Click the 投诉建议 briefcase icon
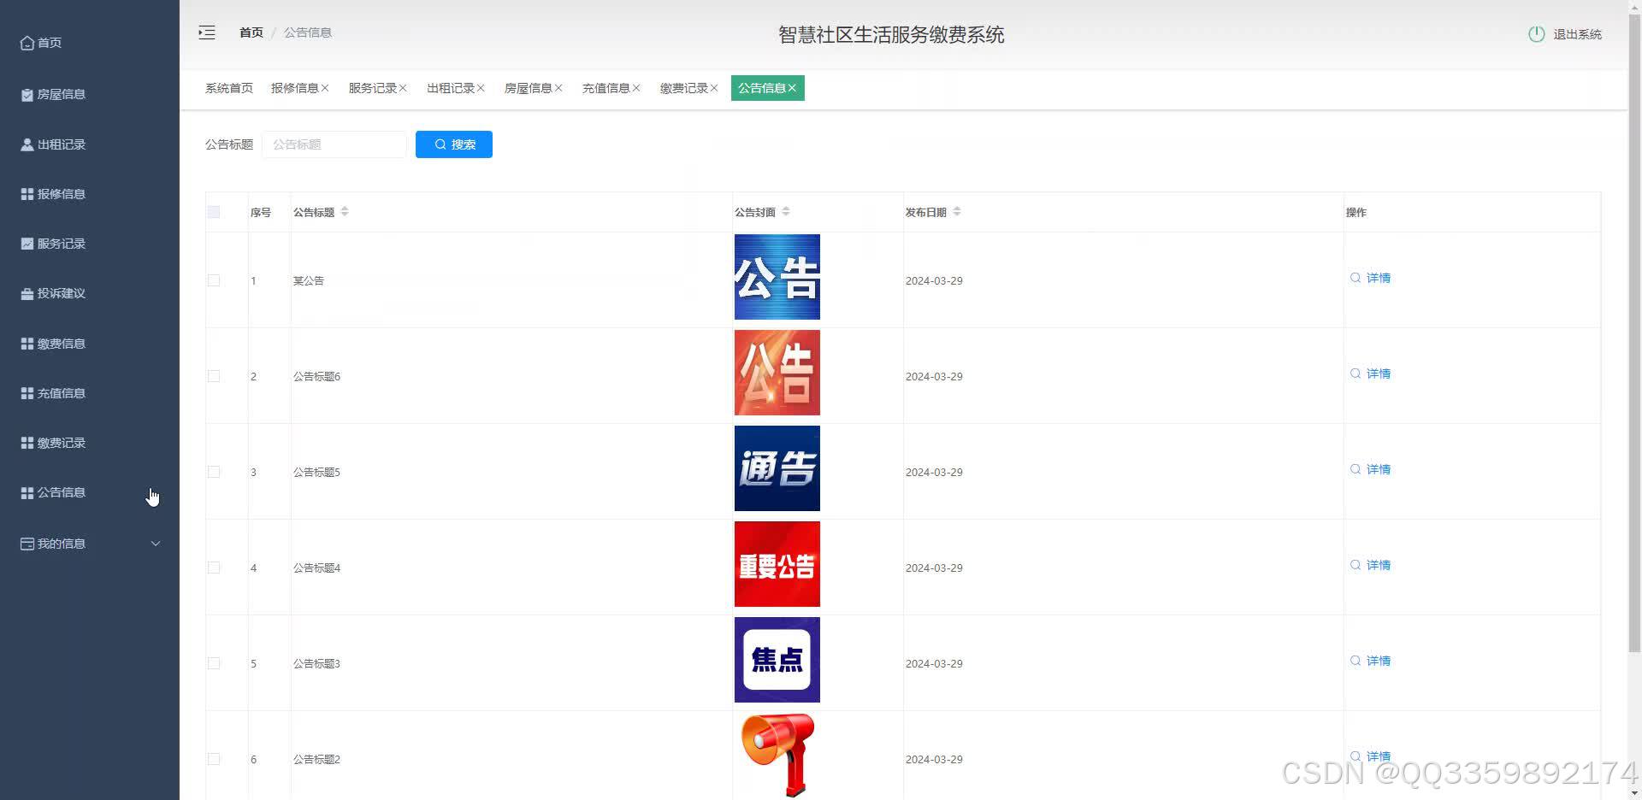The width and height of the screenshot is (1642, 800). coord(27,294)
